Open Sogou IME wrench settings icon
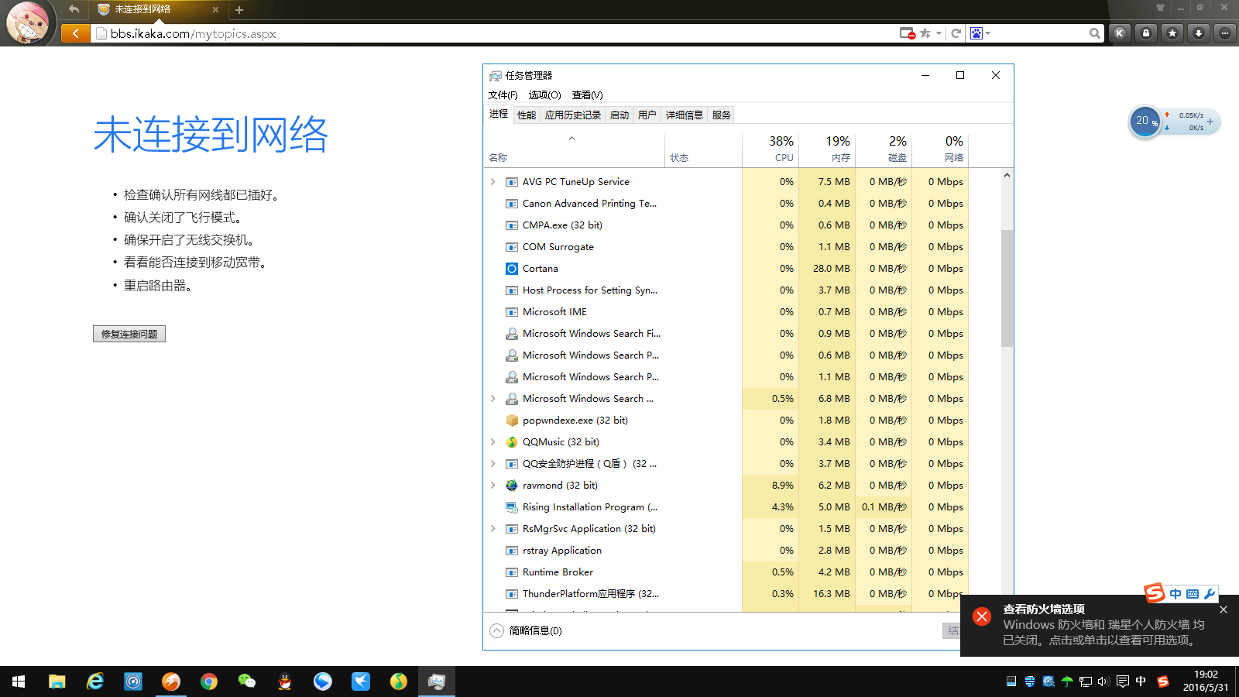The image size is (1239, 697). click(1210, 594)
